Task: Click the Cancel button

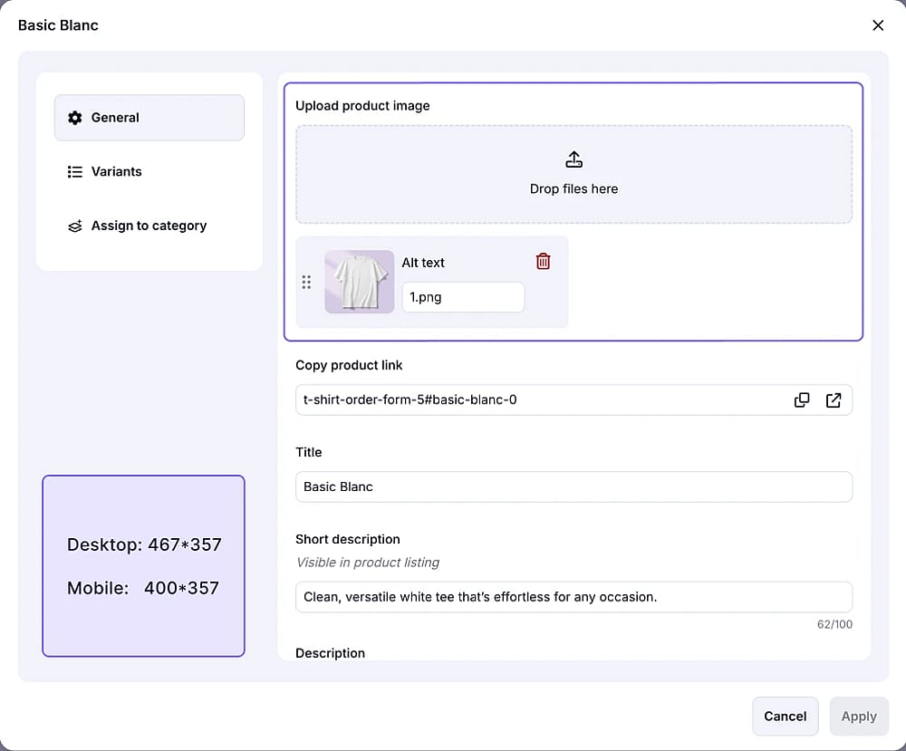Action: 785,717
